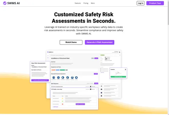
Task: Click the purple button beside Personal Protective Equipment
Action: [x=96, y=74]
